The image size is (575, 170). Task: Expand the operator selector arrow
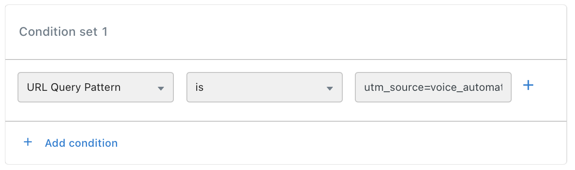point(330,88)
